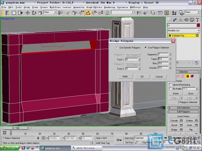Switch to the Hierarchy command panel tab

pos(180,20)
